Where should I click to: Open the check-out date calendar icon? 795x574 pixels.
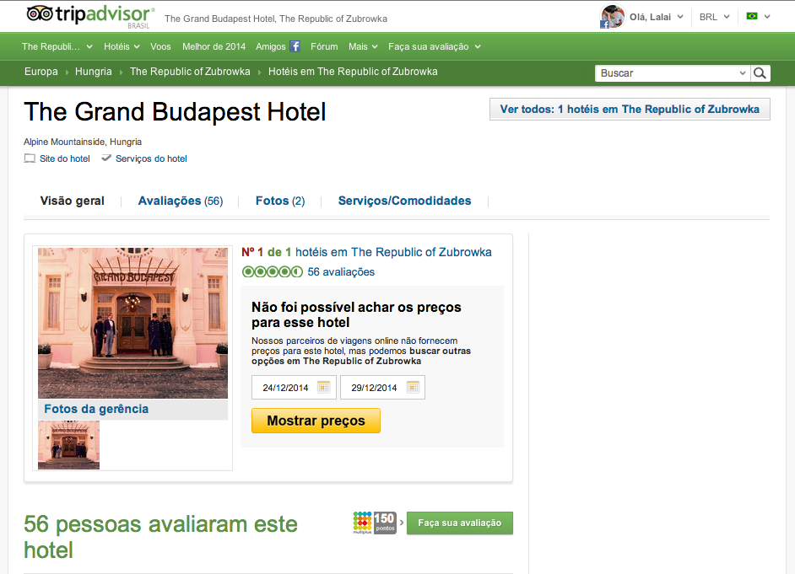click(x=413, y=387)
